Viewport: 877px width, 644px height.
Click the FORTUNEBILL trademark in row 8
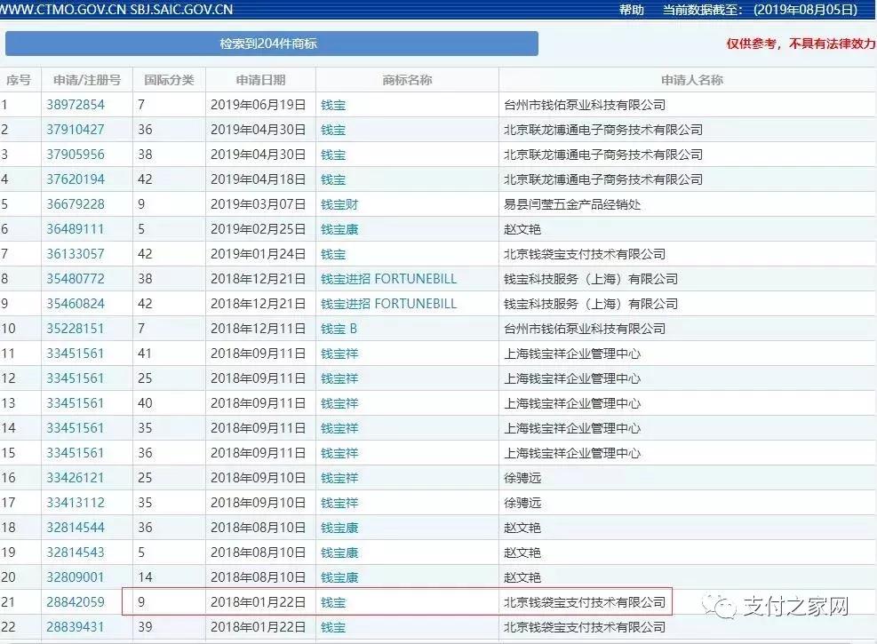point(388,279)
